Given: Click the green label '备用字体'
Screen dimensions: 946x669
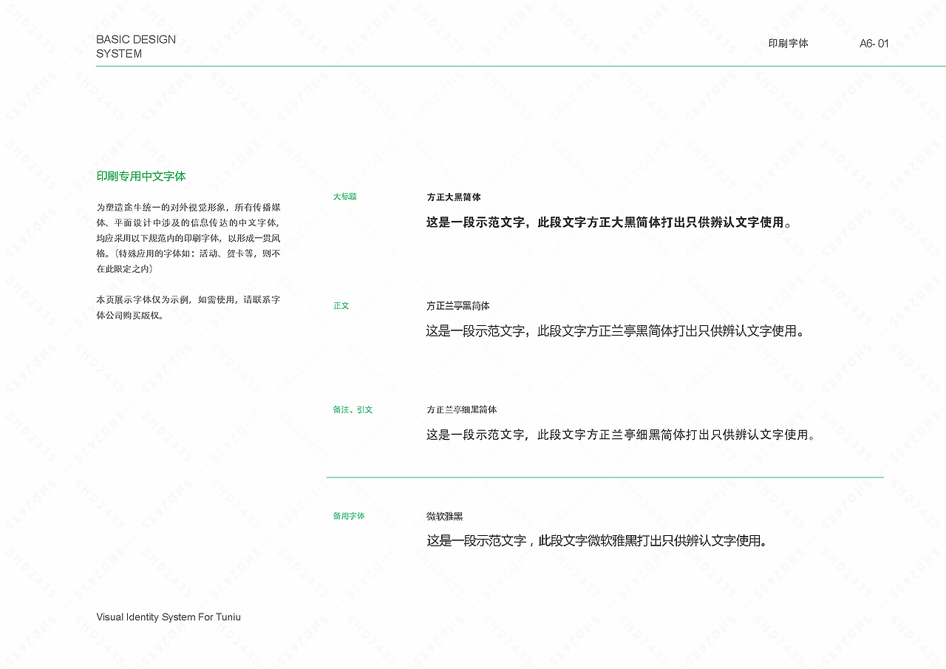Looking at the screenshot, I should tap(349, 516).
